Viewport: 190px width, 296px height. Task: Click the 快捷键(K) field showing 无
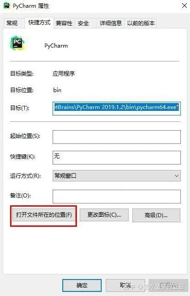pyautogui.click(x=117, y=158)
